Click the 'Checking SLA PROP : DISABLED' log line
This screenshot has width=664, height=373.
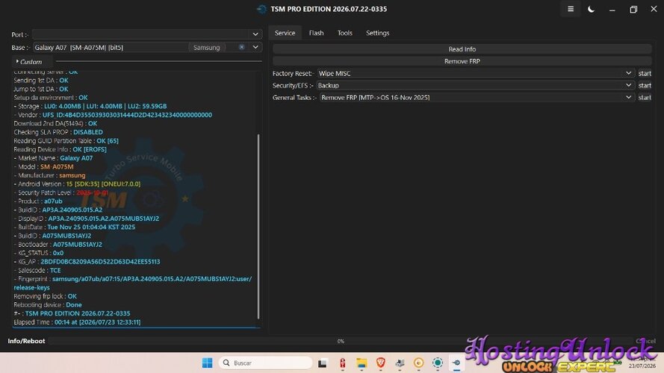tap(58, 132)
